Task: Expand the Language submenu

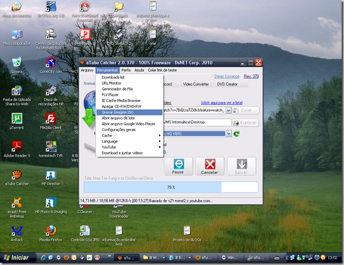Action: coord(129,141)
